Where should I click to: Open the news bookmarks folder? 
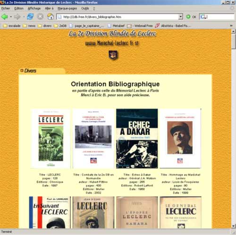point(29,25)
